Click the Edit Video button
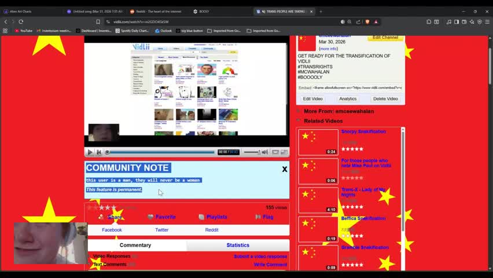Image resolution: width=493 pixels, height=278 pixels. point(313,98)
